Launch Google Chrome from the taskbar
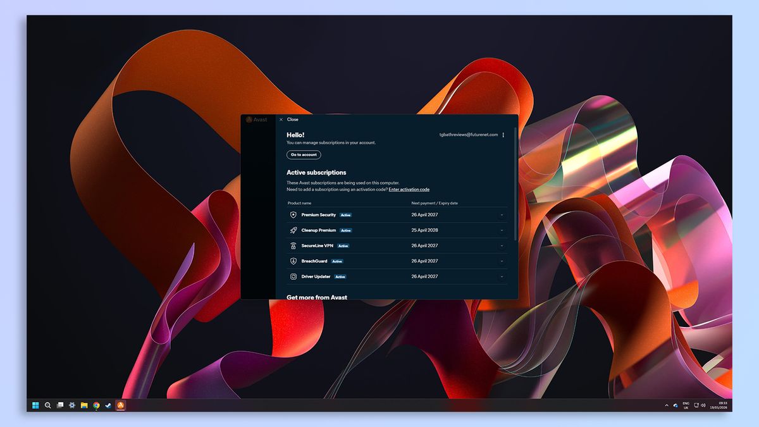This screenshot has width=759, height=427. pyautogui.click(x=96, y=405)
